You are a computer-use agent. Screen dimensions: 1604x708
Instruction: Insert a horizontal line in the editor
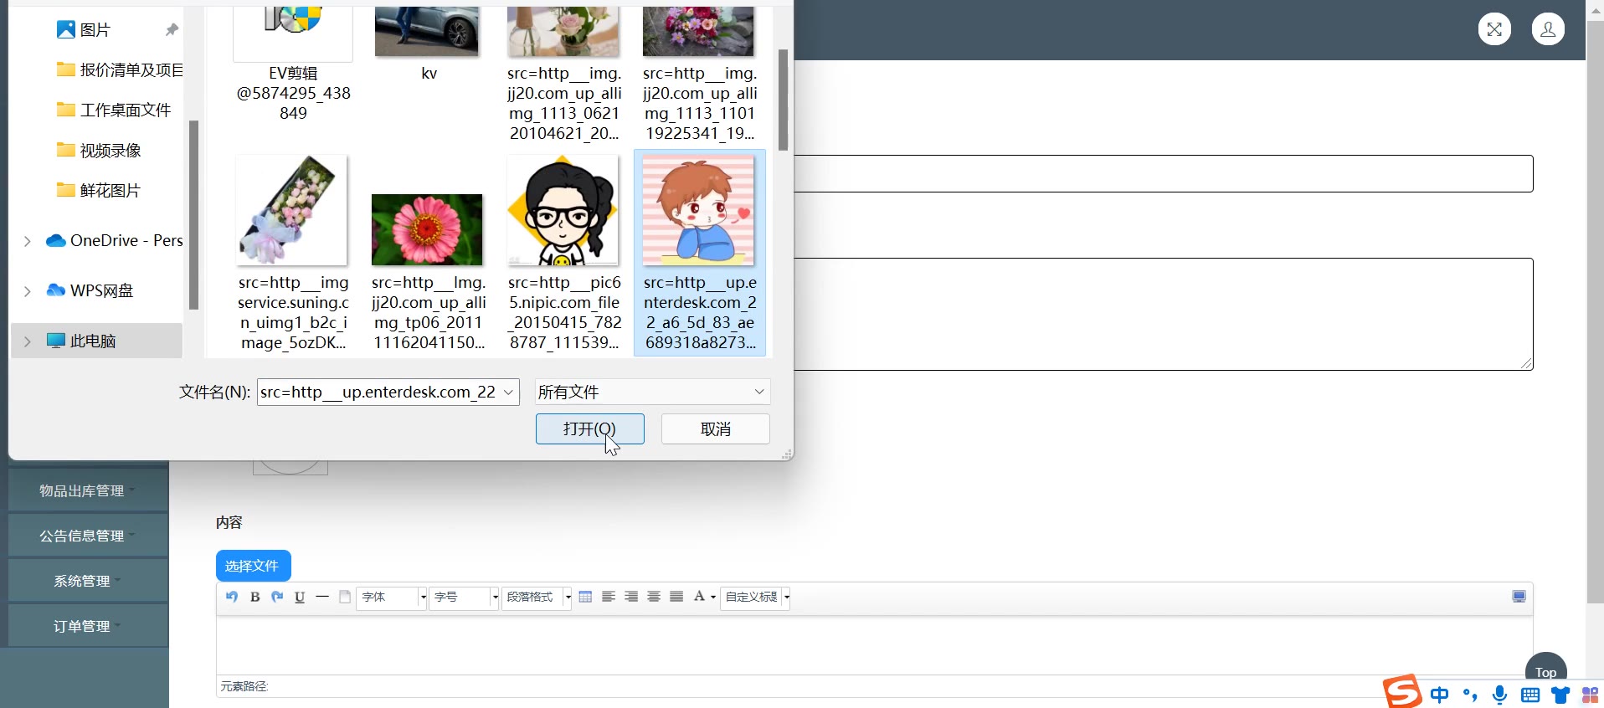click(x=322, y=597)
